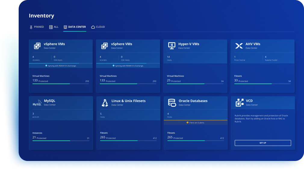Click the Oracle Databases Filesets progress bar
304x170 pixels.
pos(196,141)
